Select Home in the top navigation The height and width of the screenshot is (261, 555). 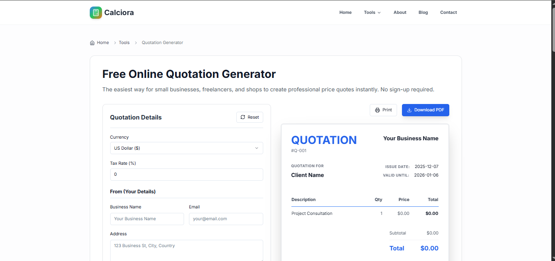[x=345, y=12]
